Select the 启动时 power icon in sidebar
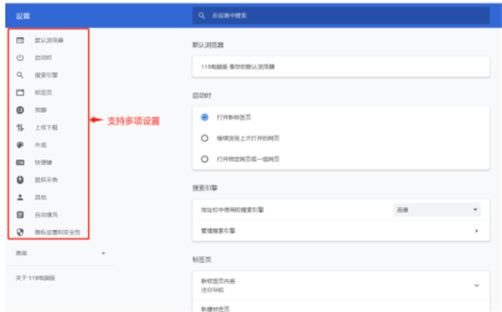The image size is (502, 312). pyautogui.click(x=20, y=58)
